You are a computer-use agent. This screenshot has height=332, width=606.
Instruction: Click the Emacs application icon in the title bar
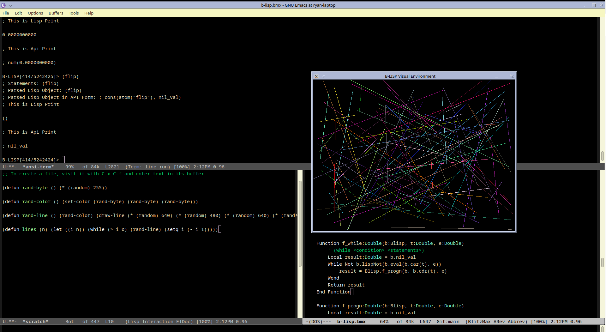(3, 5)
